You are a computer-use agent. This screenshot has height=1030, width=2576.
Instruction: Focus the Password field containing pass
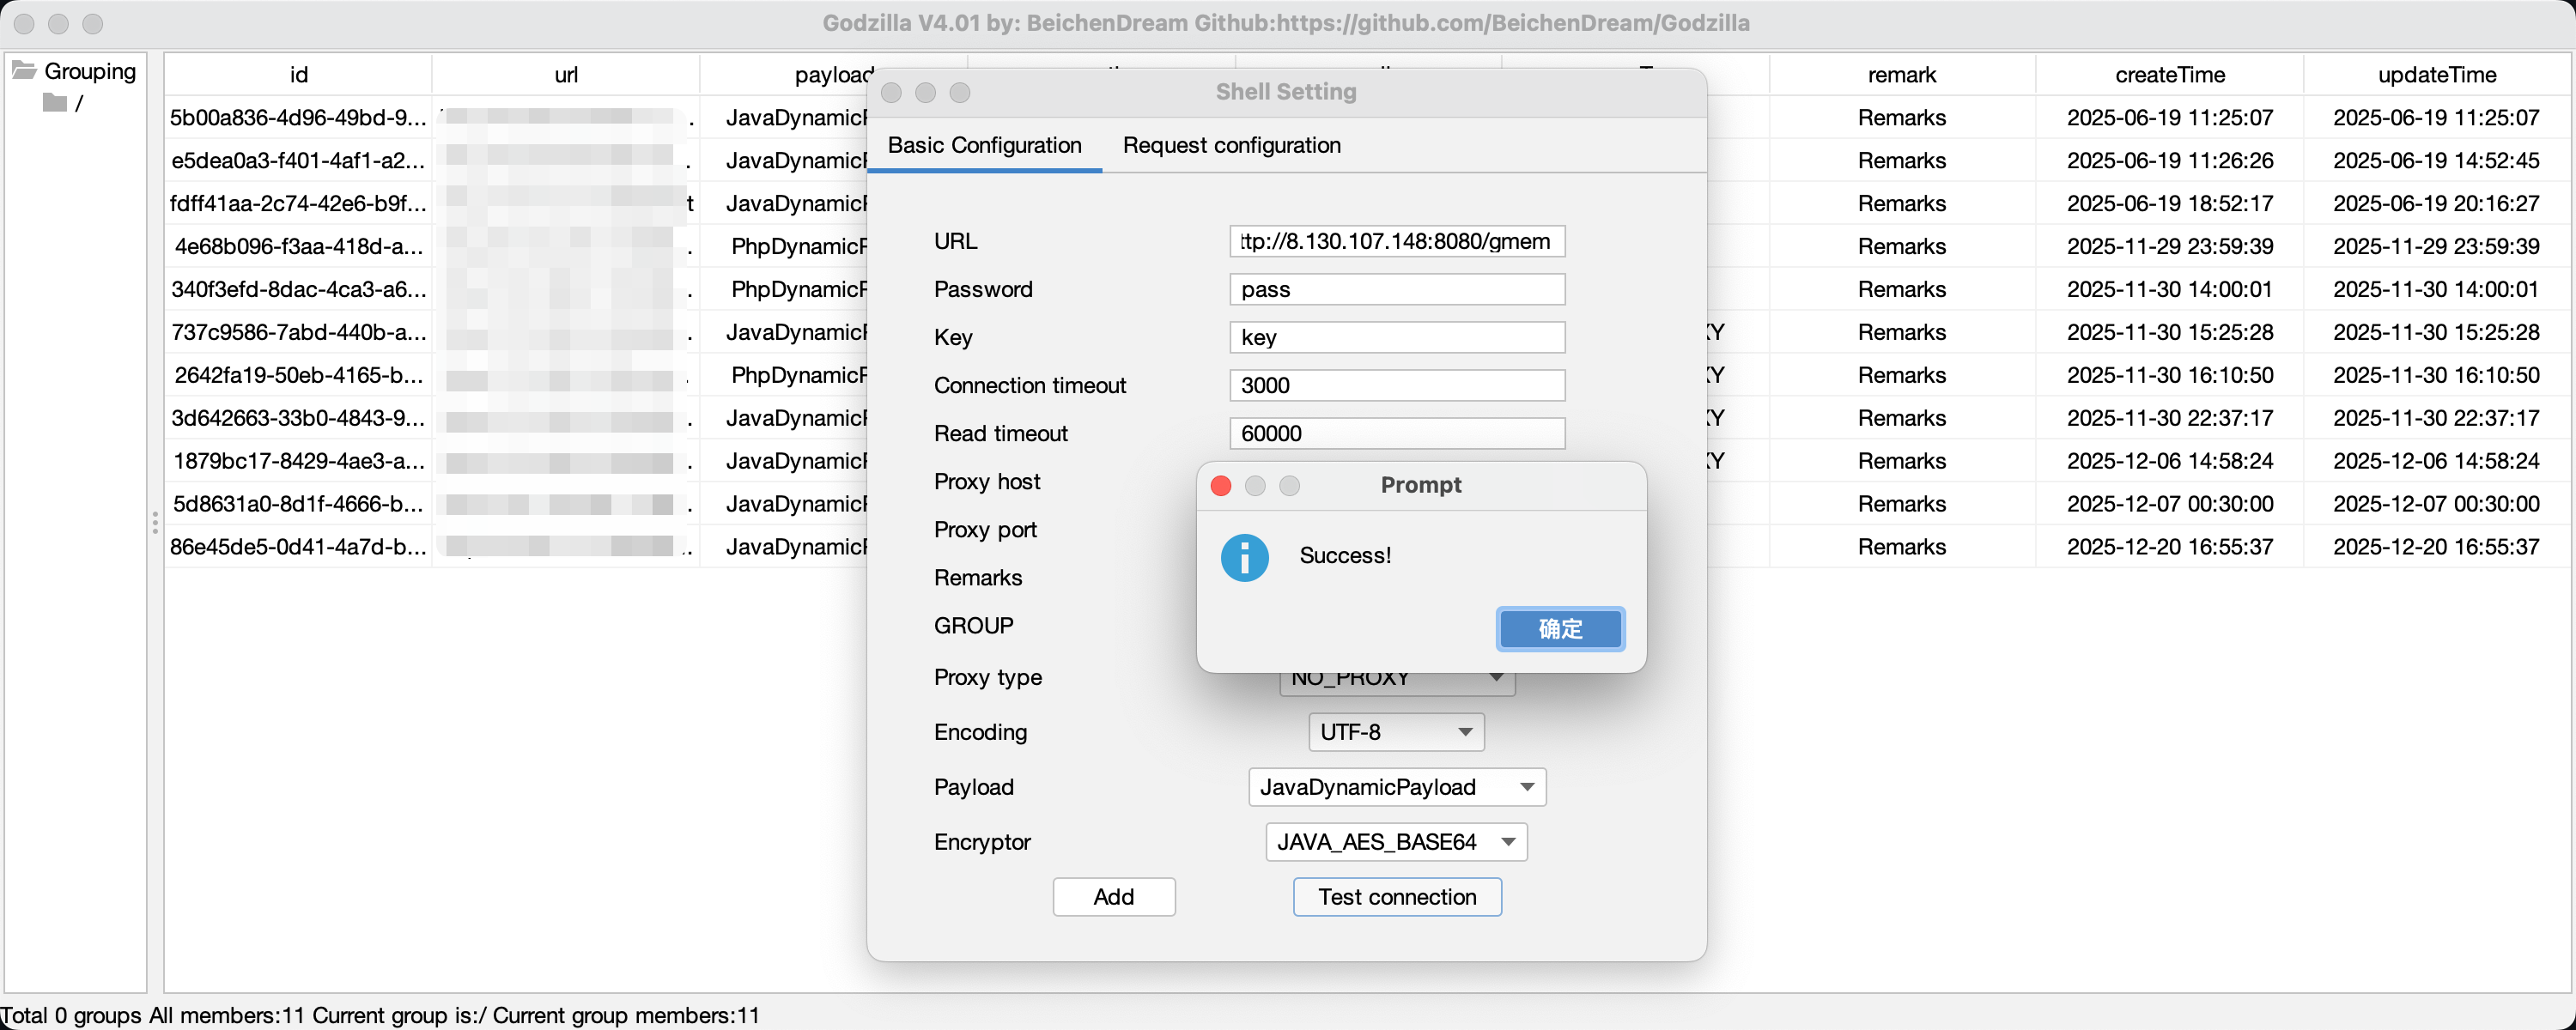1396,289
